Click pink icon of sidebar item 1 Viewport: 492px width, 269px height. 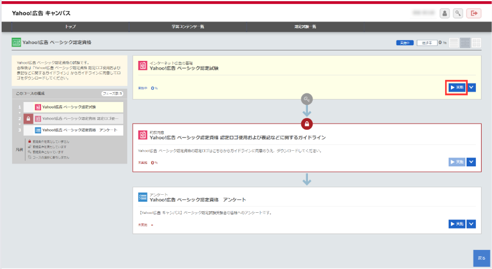[x=38, y=107]
